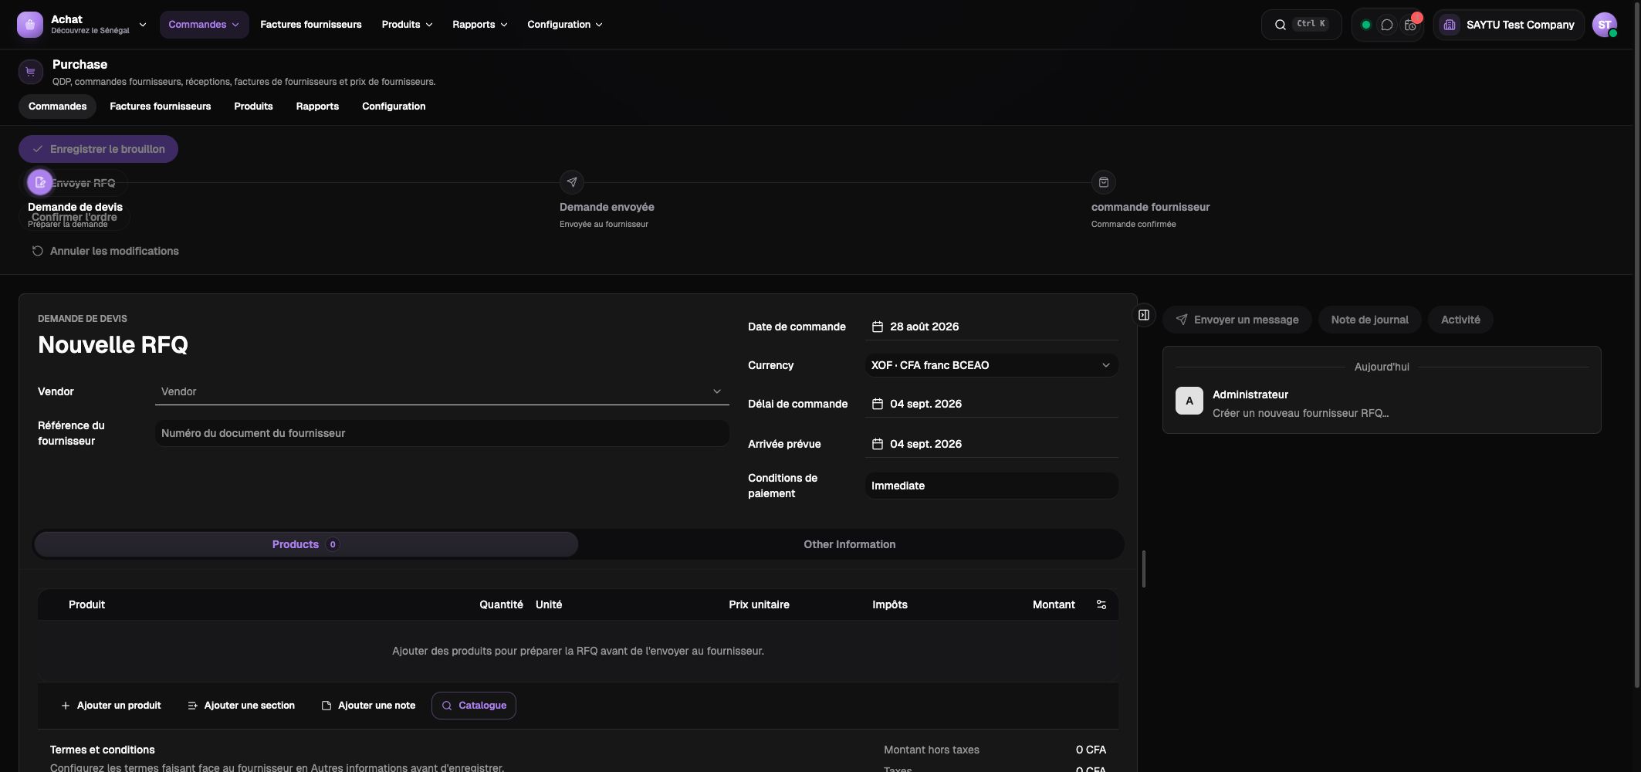Open the Achat app switcher logo

tap(30, 25)
